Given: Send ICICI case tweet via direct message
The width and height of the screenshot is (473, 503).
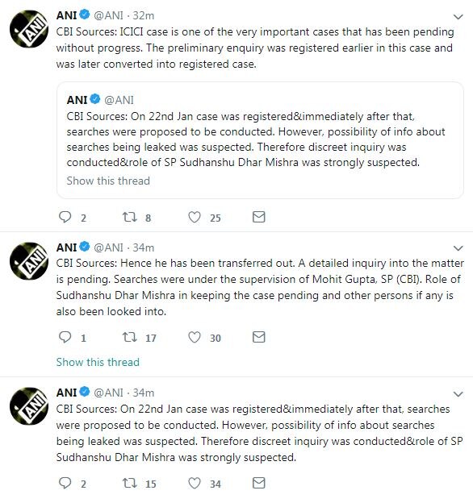Looking at the screenshot, I should point(259,217).
